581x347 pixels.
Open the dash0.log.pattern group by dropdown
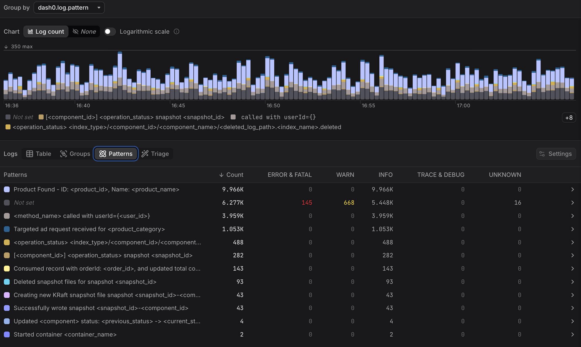[69, 7]
